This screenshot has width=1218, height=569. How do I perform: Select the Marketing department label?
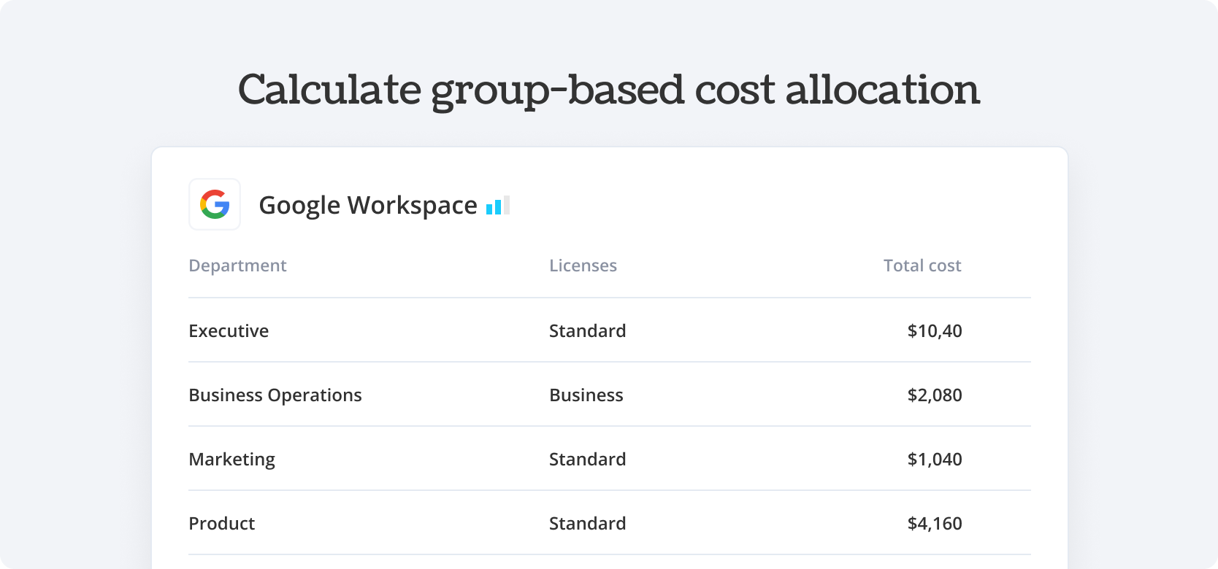232,460
